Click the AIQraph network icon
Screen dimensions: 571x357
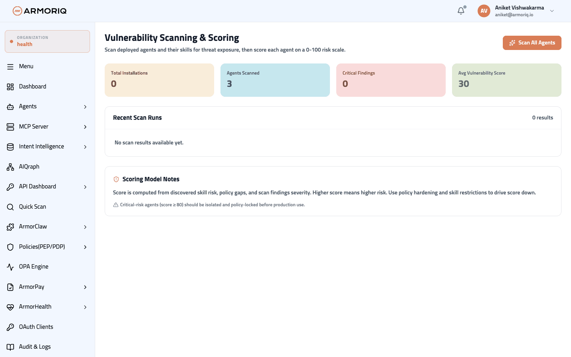(x=10, y=167)
